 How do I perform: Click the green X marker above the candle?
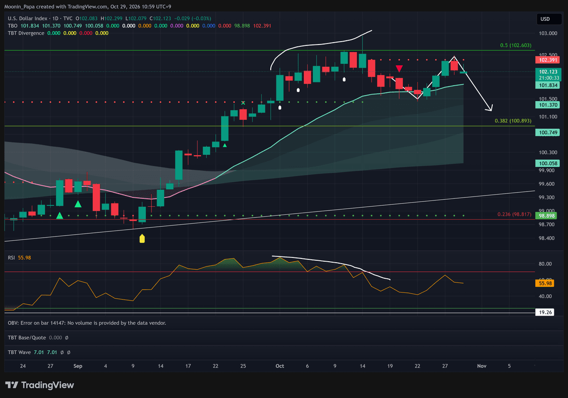[x=243, y=103]
